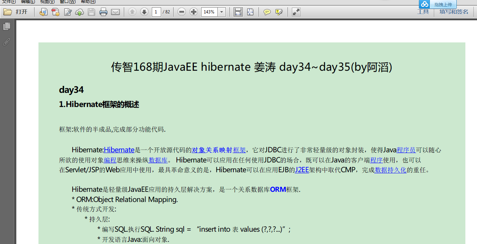The height and width of the screenshot is (244, 477).
Task: Click the line * ORM:Object Relational Mapping.
Action: point(125,199)
